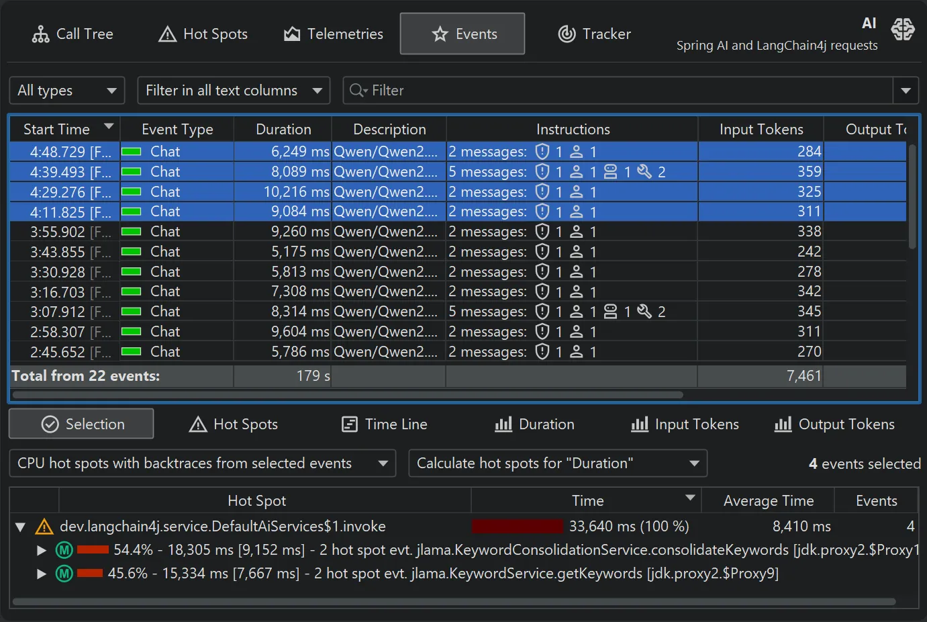Click robot AI message icon in 4:39.493 row
Viewport: 927px width, 622px height.
tap(610, 171)
